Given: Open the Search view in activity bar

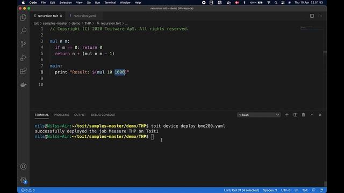Looking at the screenshot, I should click(23, 31).
